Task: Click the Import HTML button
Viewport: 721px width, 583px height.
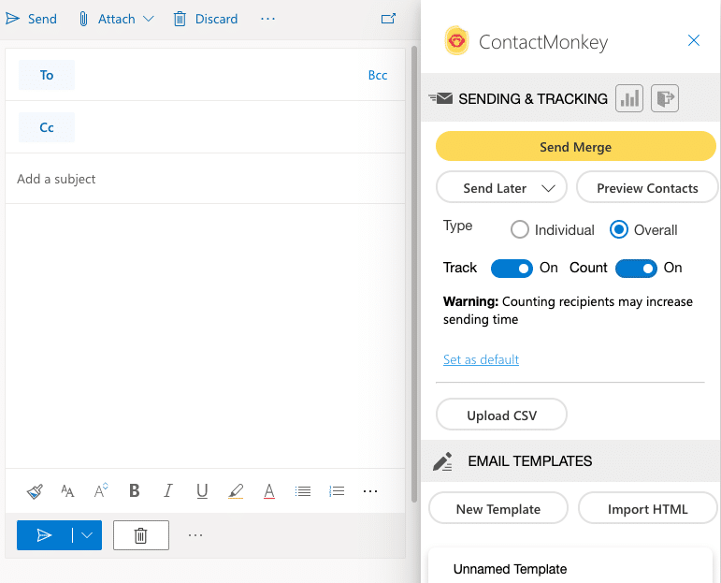Action: [x=647, y=508]
